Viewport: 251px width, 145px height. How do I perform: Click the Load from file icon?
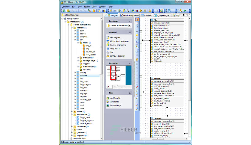[x=108, y=98]
